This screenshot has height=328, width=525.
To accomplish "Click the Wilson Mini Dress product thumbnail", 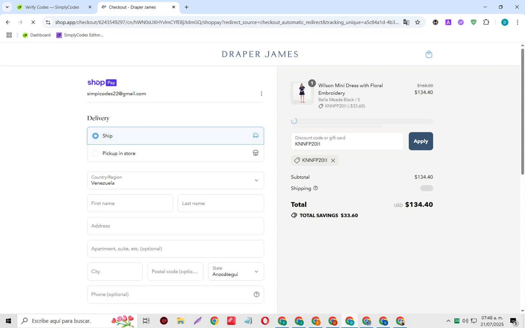I will 302,93.
